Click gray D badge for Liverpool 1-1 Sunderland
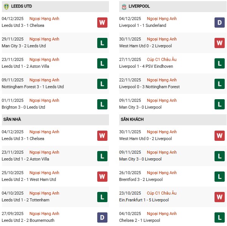The height and width of the screenshot is (226, 227). pyautogui.click(x=220, y=22)
